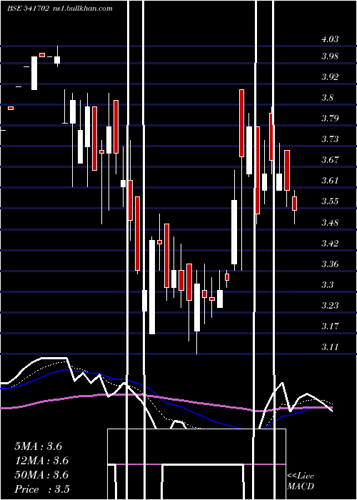Click the 12MA : 3.6 readout

41,461
